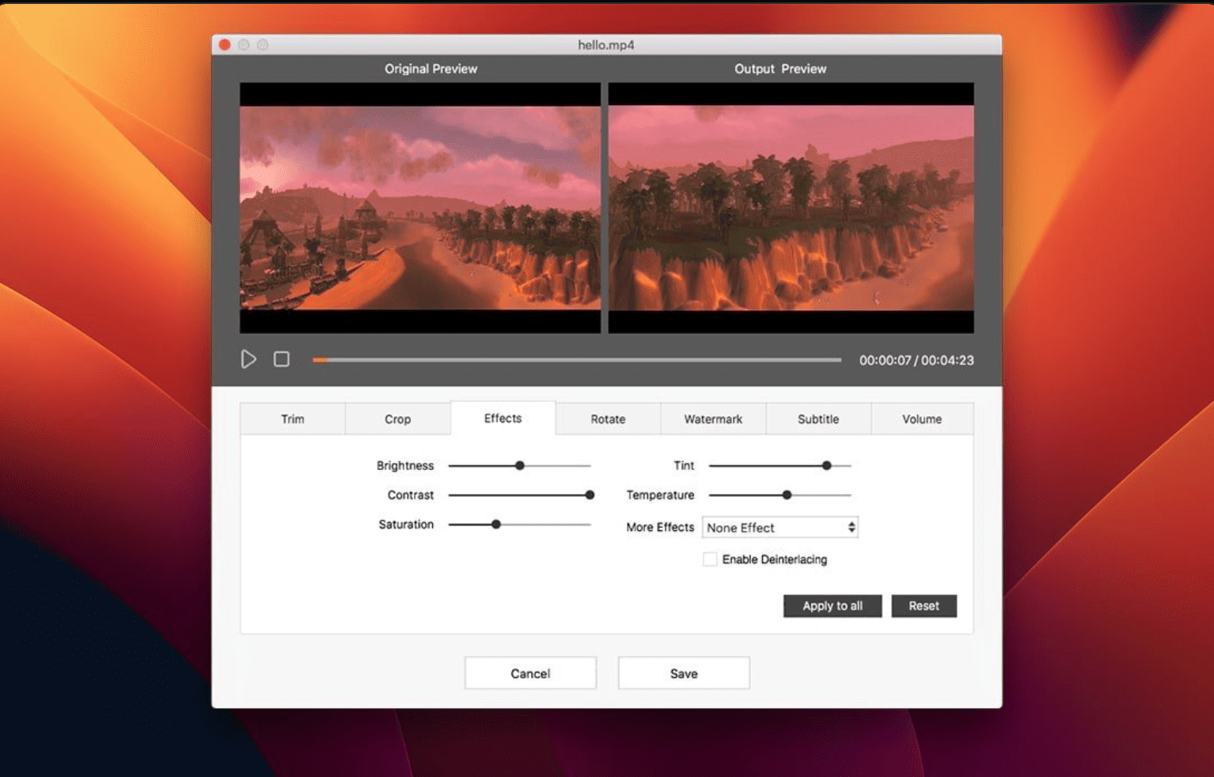Image resolution: width=1214 pixels, height=777 pixels.
Task: Click the Saturation slider handle
Action: pyautogui.click(x=496, y=524)
